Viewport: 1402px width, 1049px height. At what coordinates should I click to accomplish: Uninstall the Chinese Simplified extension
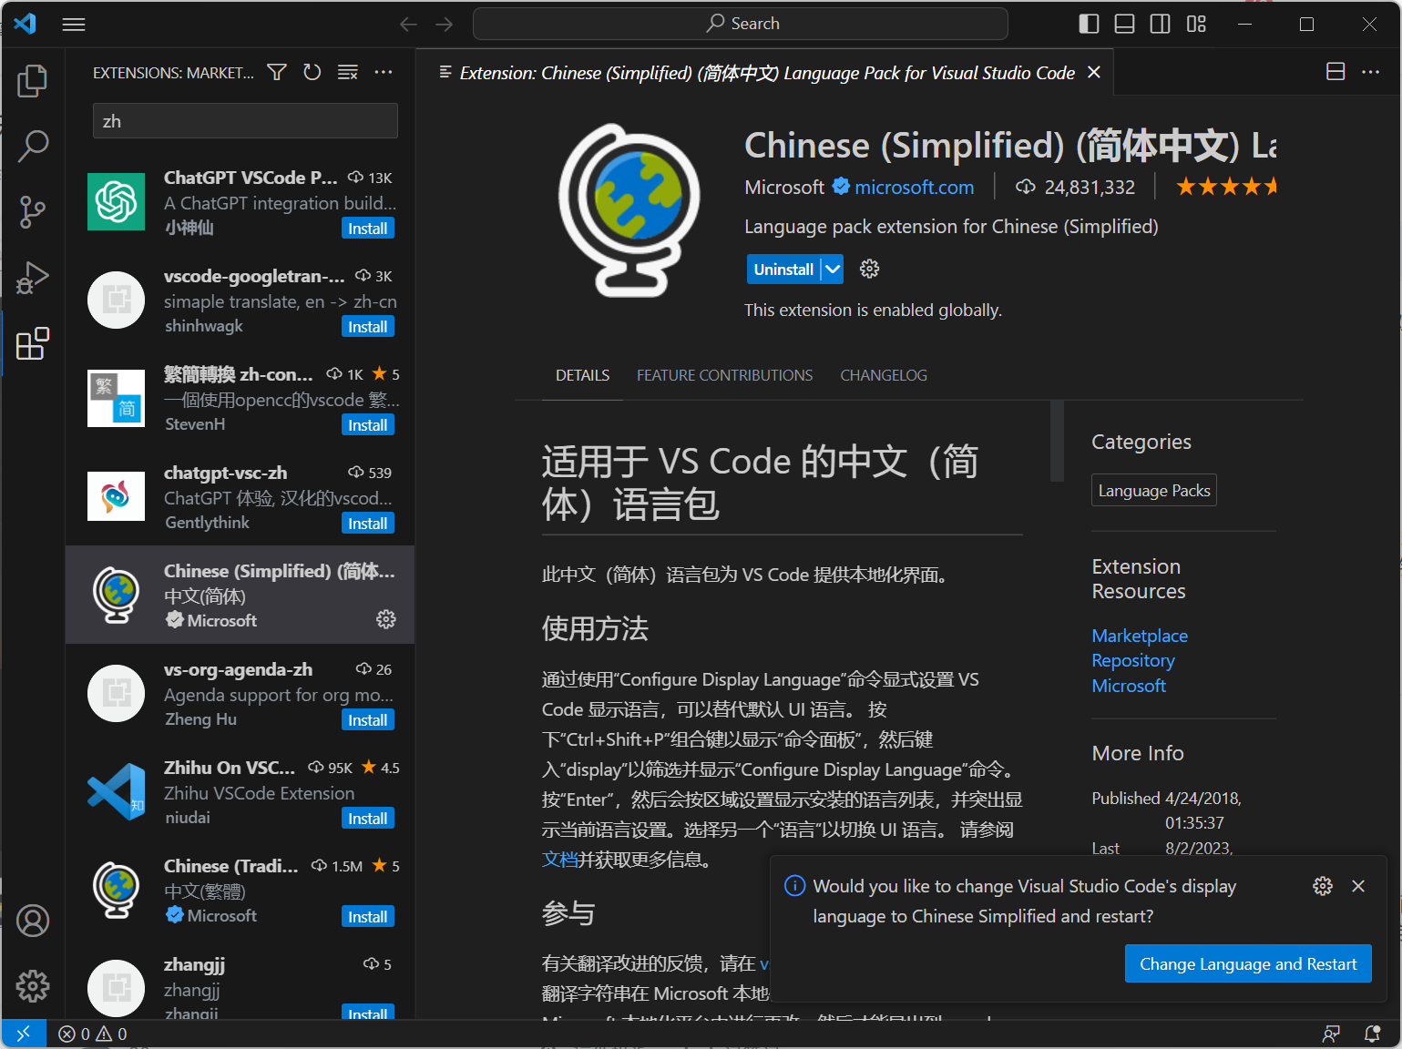[783, 270]
